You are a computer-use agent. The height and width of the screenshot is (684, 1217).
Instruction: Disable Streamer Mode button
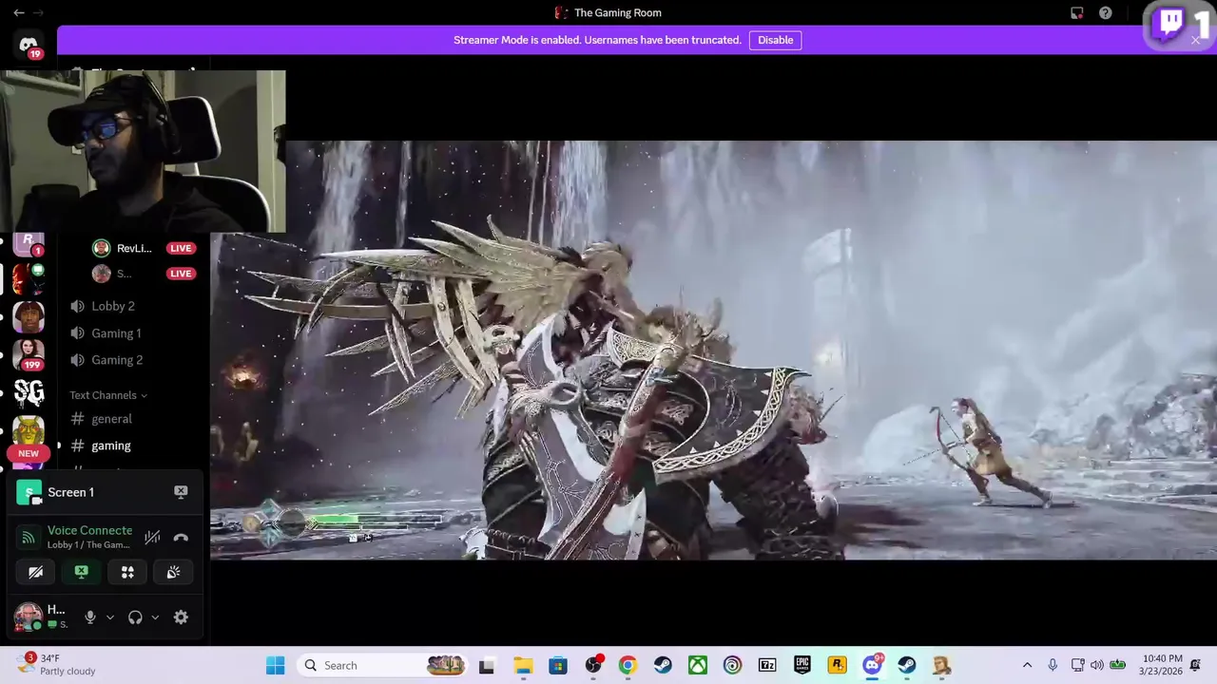(775, 40)
